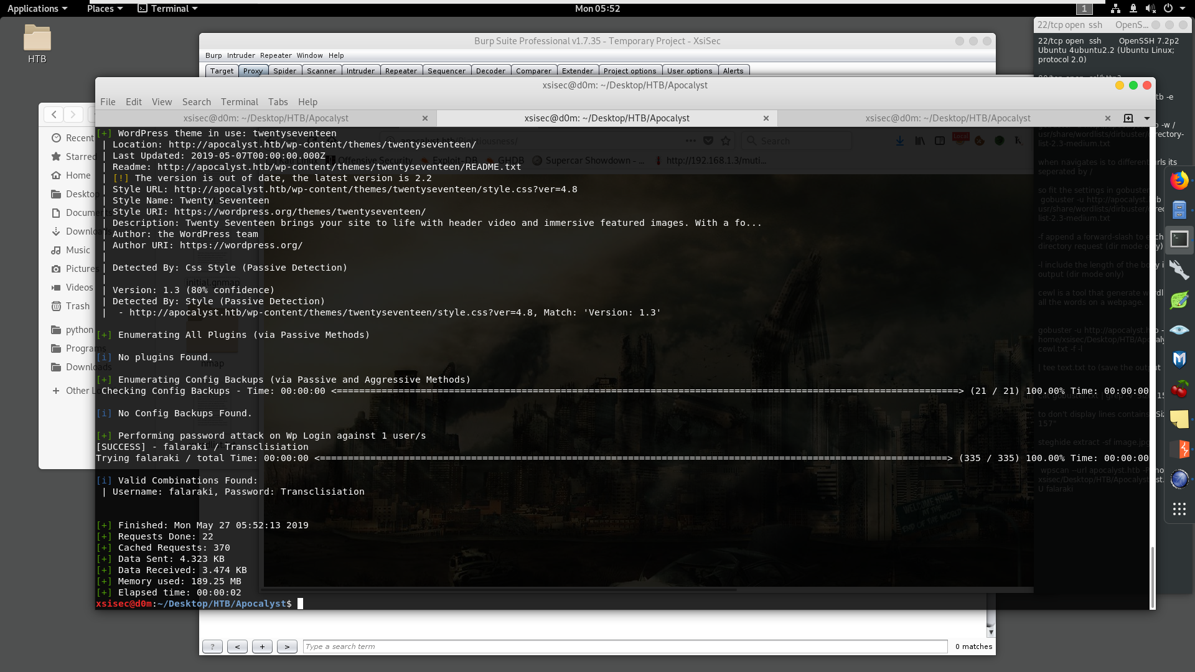This screenshot has width=1195, height=672.
Task: Open Recent in Files sidebar
Action: pyautogui.click(x=73, y=138)
